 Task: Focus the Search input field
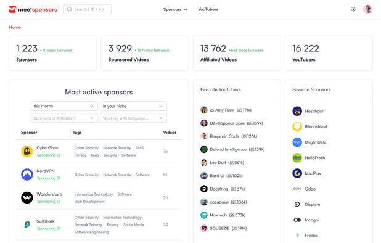pyautogui.click(x=88, y=9)
